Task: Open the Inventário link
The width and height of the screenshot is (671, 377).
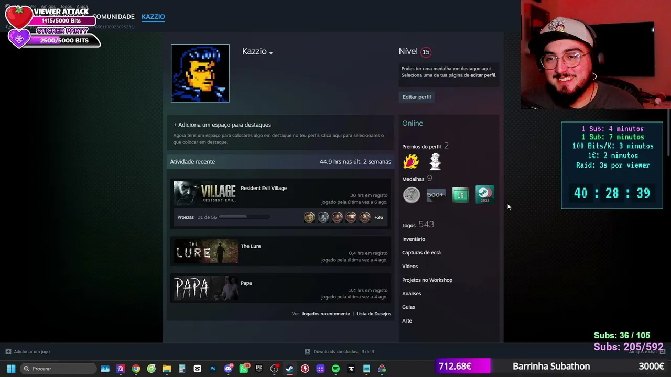Action: 414,239
